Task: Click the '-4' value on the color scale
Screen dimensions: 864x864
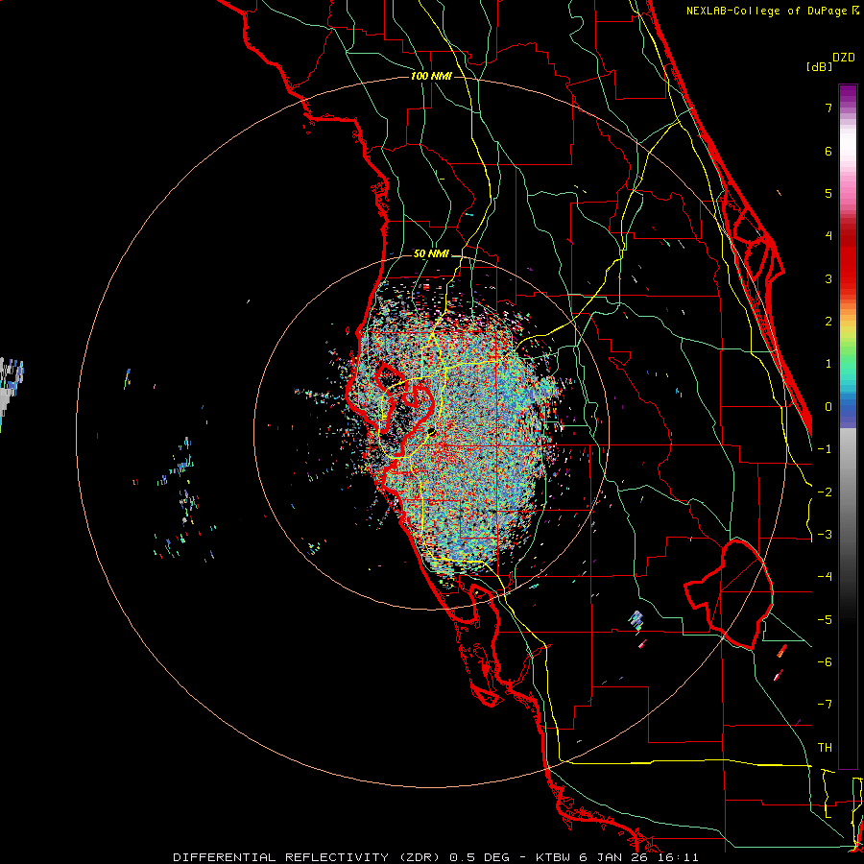Action: pyautogui.click(x=825, y=576)
